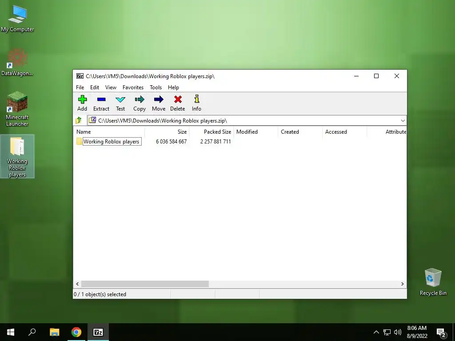This screenshot has height=341, width=455.
Task: Open DataWagon desktop shortcut
Action: click(17, 62)
